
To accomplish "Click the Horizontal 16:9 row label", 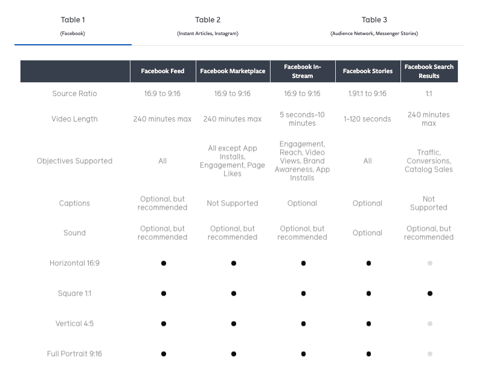I will (x=74, y=263).
